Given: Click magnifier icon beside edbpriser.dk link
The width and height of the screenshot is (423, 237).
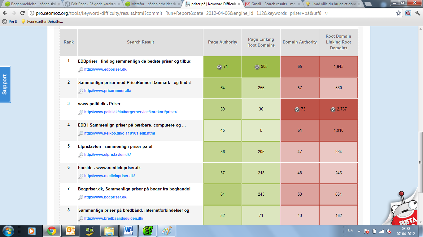Looking at the screenshot, I should click(81, 70).
